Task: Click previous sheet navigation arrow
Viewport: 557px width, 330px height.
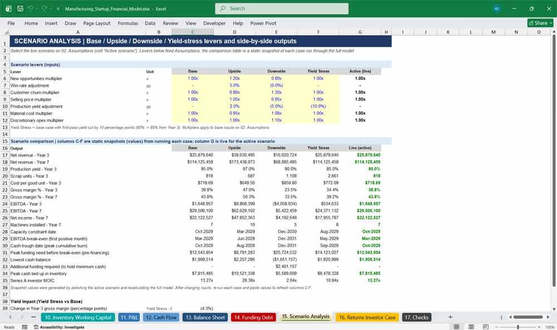Action: pyautogui.click(x=11, y=317)
